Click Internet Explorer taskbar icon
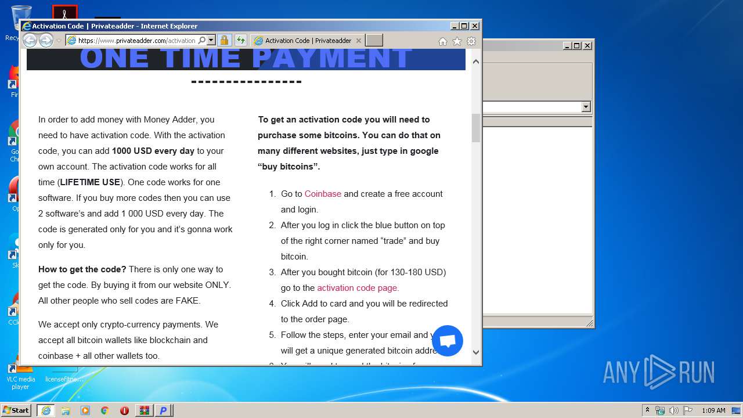Viewport: 743px width, 418px height. (46, 410)
